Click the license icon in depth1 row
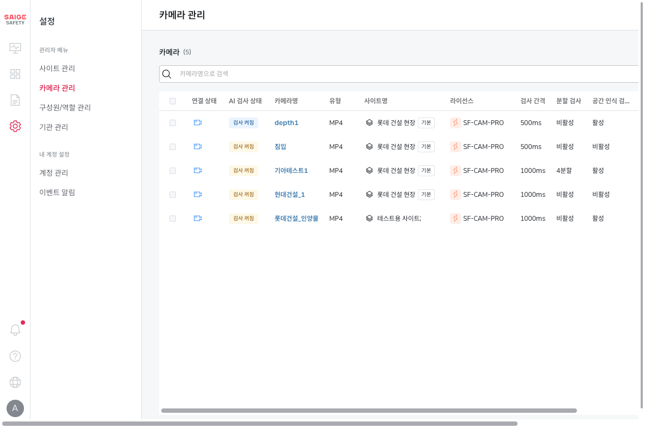The width and height of the screenshot is (645, 428). [455, 122]
